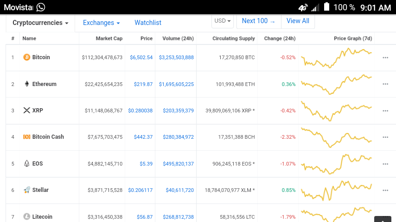Click the Litecoin logo icon
Screen dimensions: 396x222
pos(26,216)
